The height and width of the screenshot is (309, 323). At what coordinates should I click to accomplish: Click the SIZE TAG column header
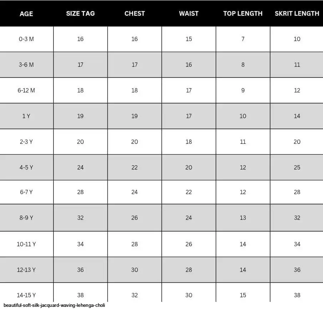tap(80, 14)
